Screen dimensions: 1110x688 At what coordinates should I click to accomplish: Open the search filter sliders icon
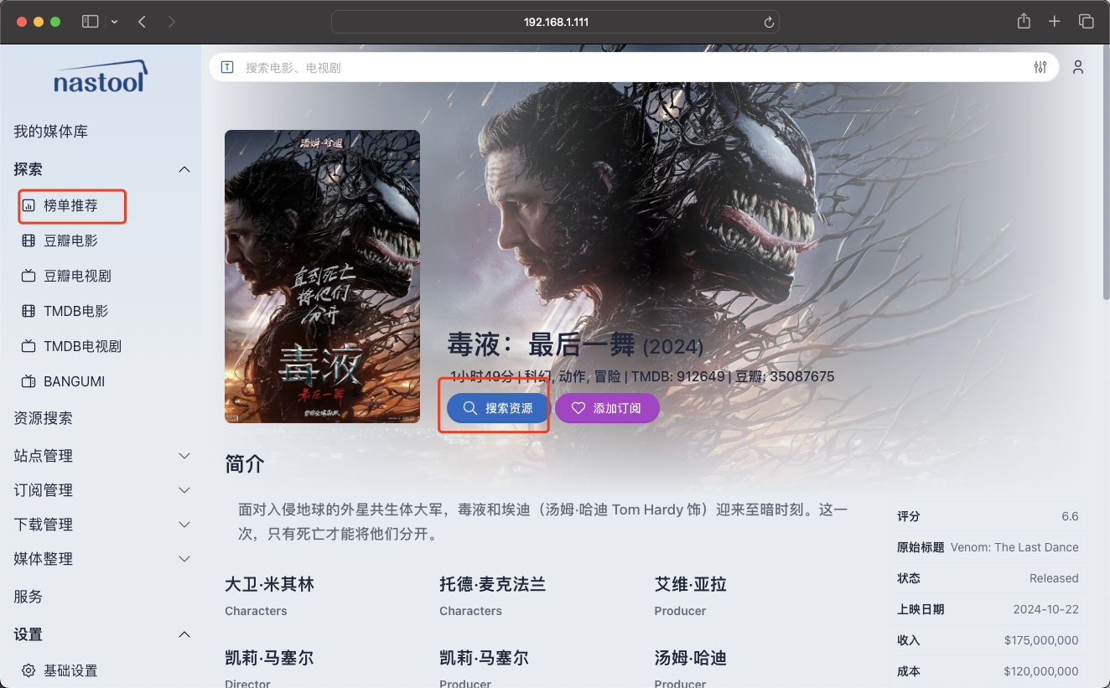tap(1040, 67)
